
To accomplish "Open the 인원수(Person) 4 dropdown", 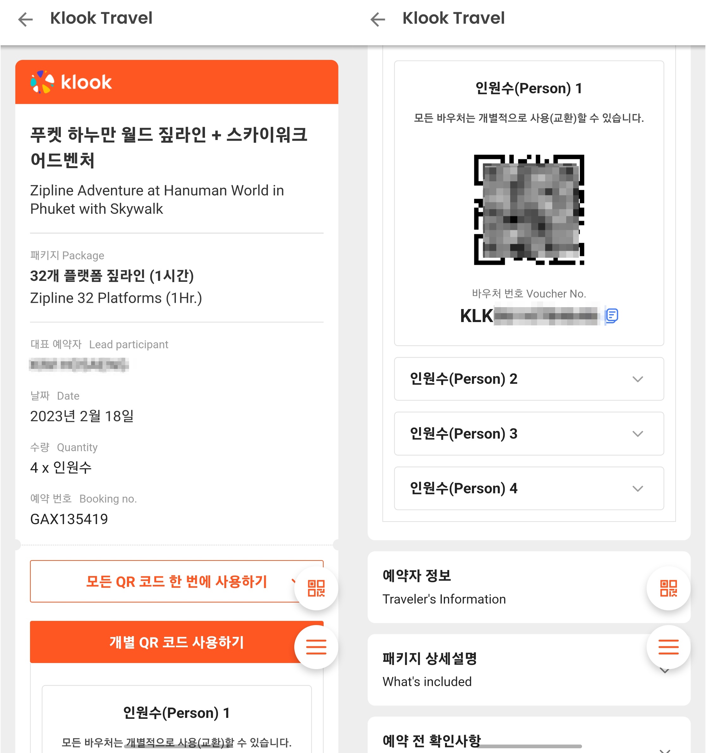I will click(x=638, y=489).
